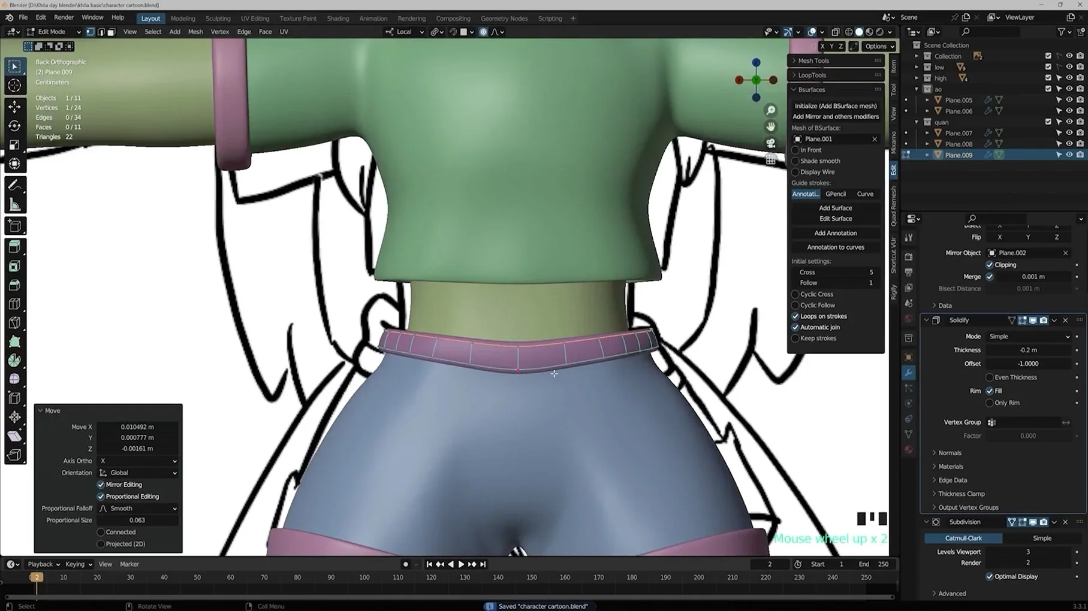Enable the In Front option
Viewport: 1088px width, 611px height.
(x=795, y=150)
